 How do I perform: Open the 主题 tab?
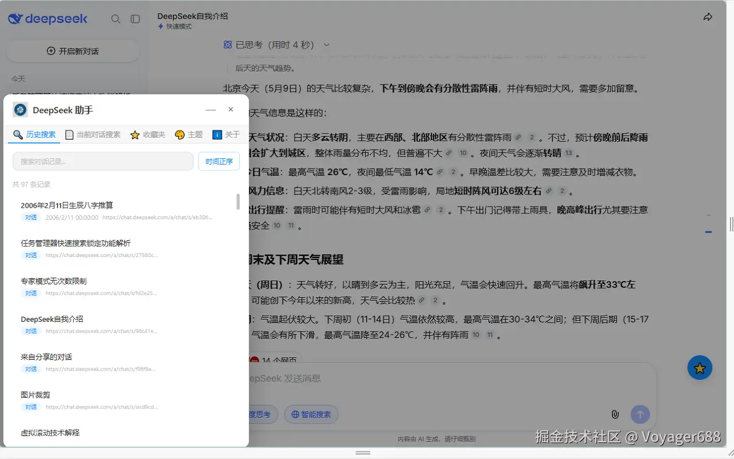pos(189,134)
